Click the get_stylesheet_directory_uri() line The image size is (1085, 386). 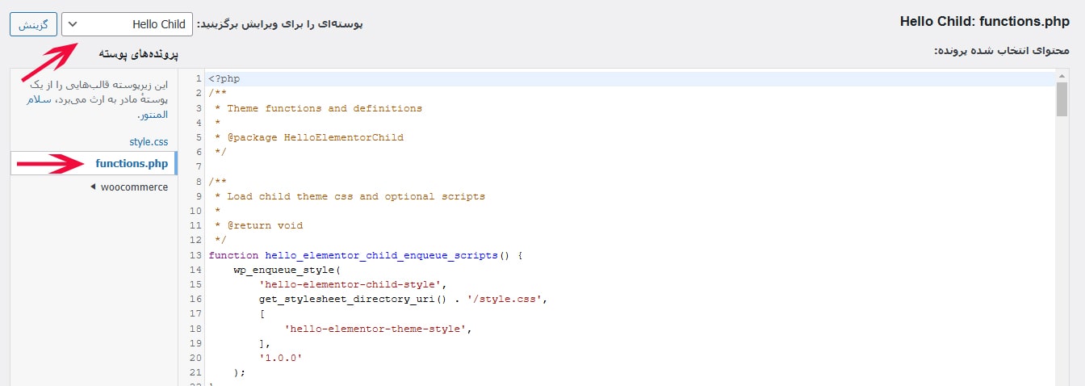pos(404,299)
